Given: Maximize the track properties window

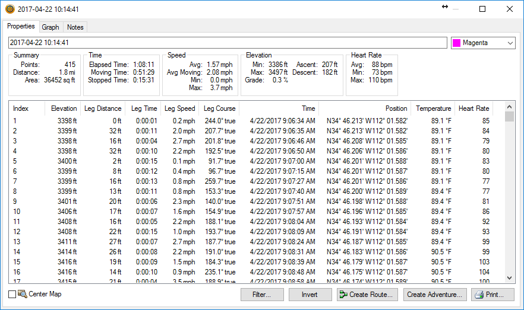Looking at the screenshot, I should (482, 9).
